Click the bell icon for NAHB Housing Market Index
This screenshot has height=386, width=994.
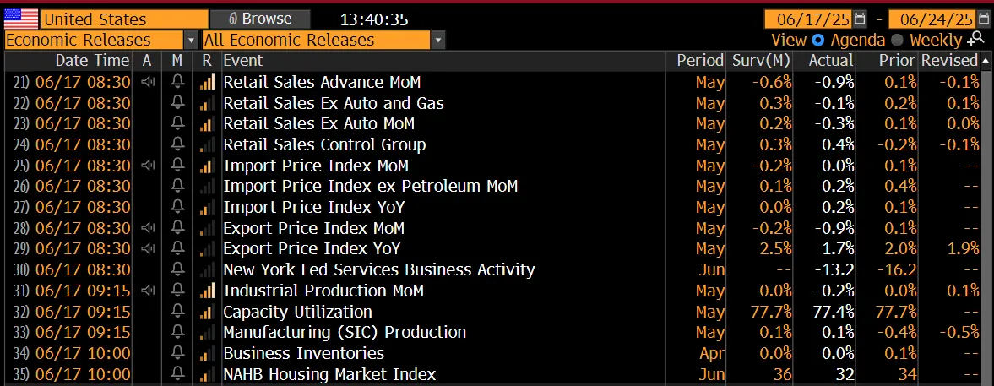point(177,374)
